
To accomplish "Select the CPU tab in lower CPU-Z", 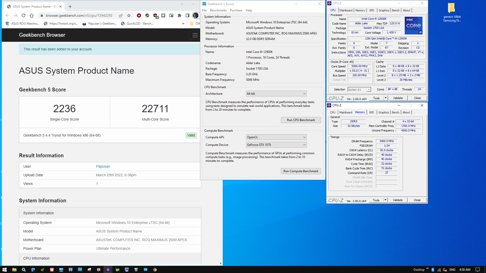I will [x=333, y=112].
